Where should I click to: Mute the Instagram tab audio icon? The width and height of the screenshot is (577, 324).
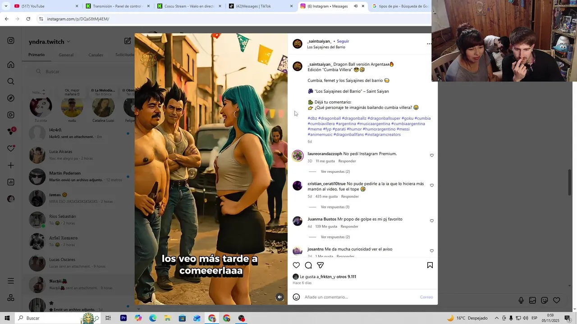click(x=356, y=6)
